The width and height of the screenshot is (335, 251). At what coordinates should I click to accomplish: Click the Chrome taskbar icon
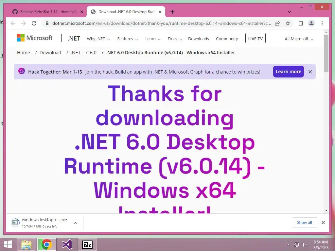click(46, 244)
